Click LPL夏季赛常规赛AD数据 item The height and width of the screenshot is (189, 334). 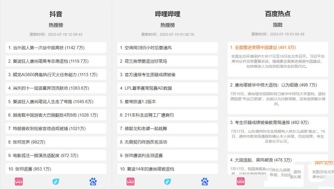tap(167, 88)
